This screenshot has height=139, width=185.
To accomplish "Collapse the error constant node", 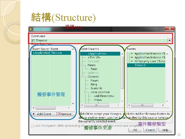I will pyautogui.click(x=85, y=92).
